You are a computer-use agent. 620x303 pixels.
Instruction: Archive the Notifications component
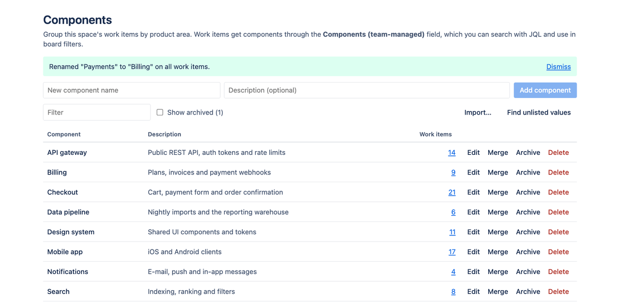(528, 272)
